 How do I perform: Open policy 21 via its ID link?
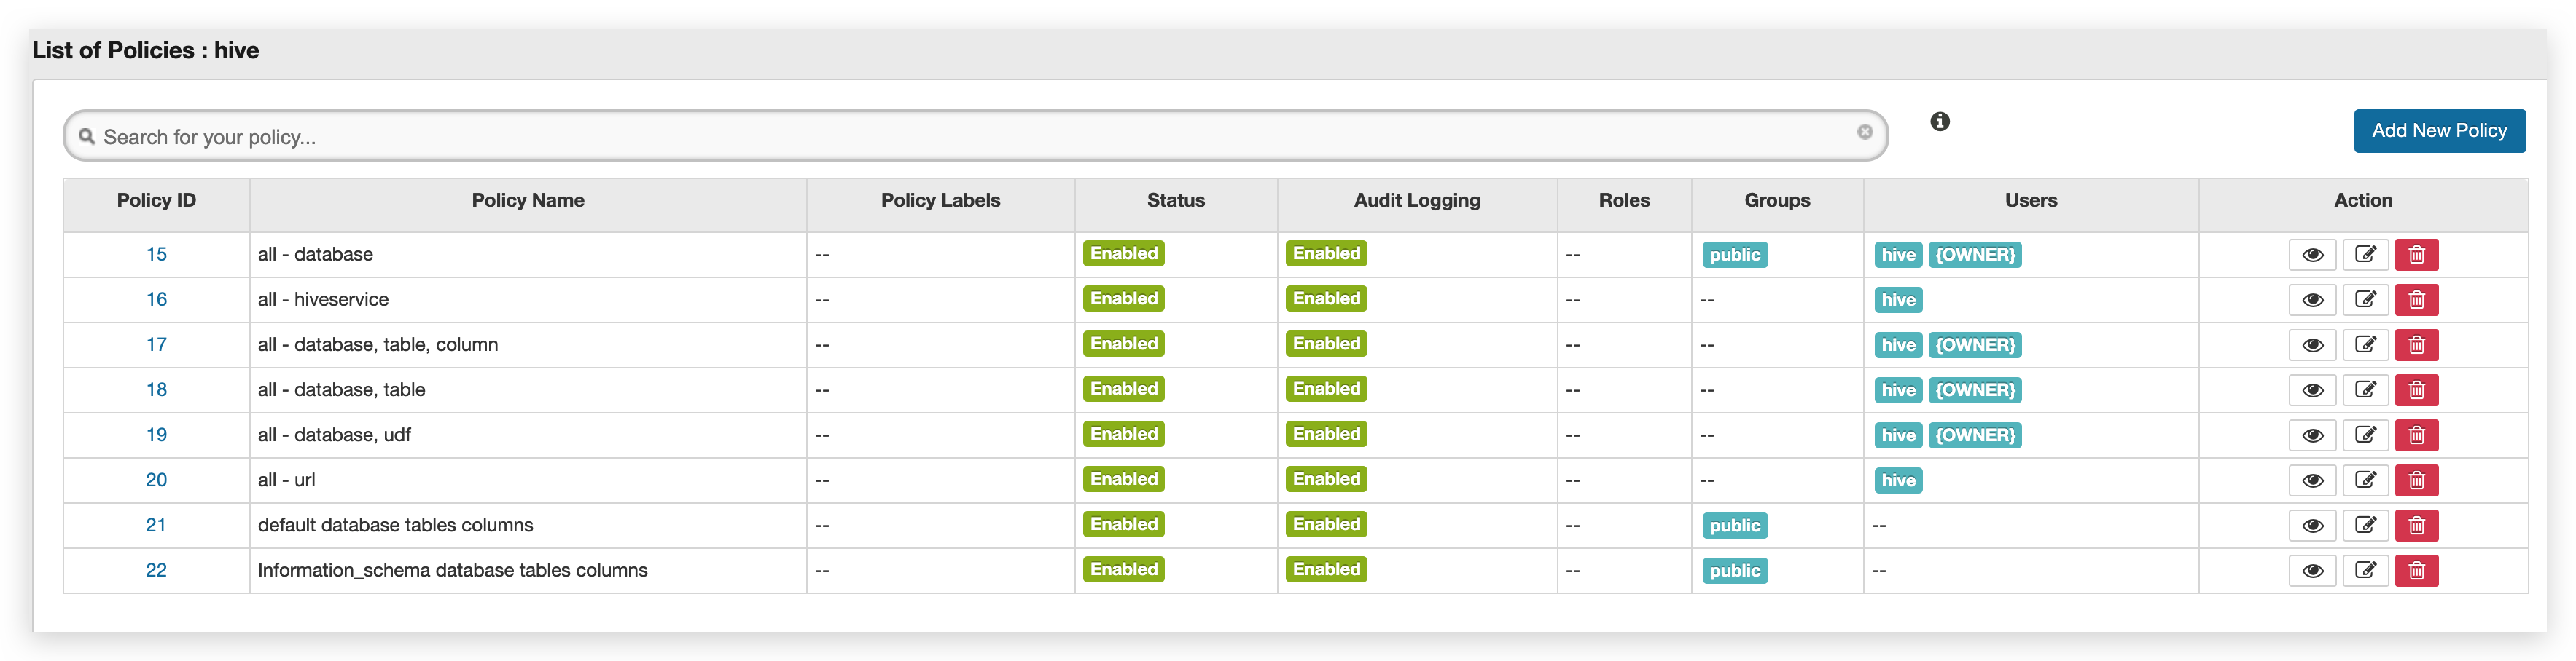pyautogui.click(x=157, y=525)
